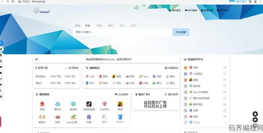Click the 文字购买 link
Image resolution: width=263 pixels, height=133 pixels.
[x=72, y=68]
